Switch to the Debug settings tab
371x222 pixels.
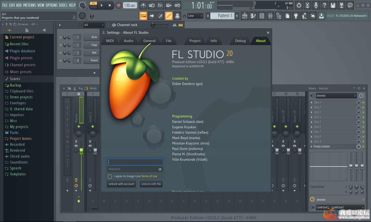tap(240, 41)
